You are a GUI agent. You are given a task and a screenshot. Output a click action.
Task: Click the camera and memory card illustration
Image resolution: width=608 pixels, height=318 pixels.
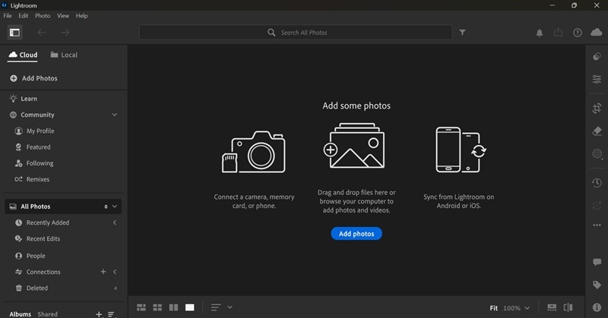coord(254,152)
